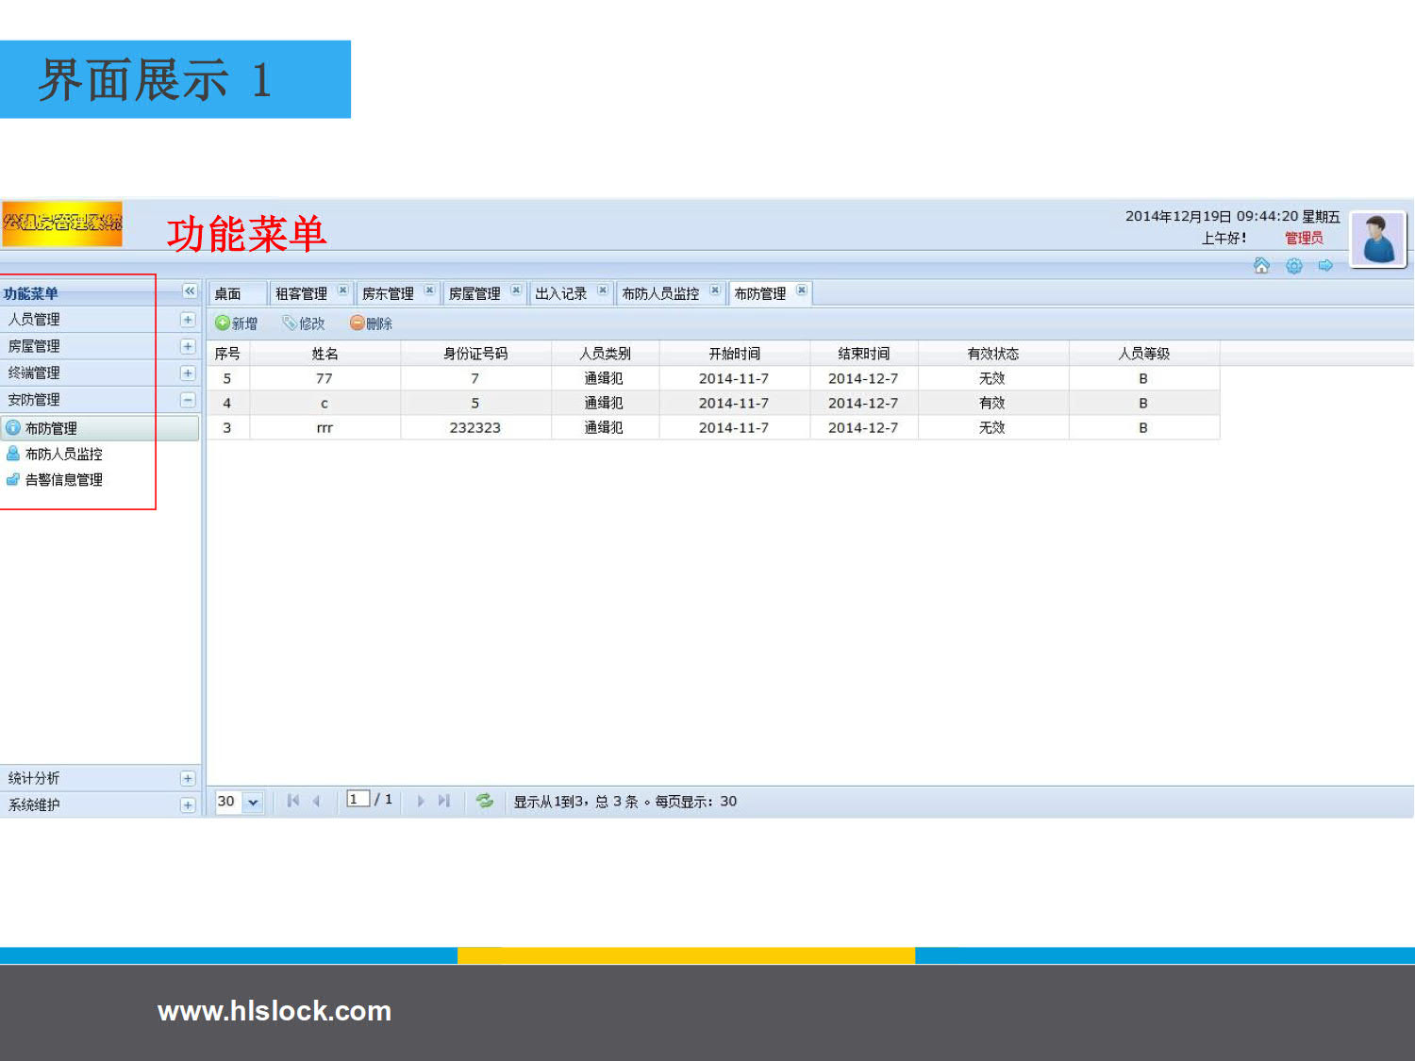Close the 租客管理 tab
Screen dimensions: 1415x1061
pyautogui.click(x=342, y=290)
